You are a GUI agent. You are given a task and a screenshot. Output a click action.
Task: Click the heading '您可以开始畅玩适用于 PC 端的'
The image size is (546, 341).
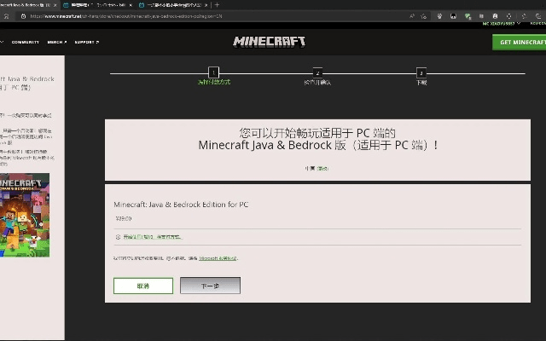click(317, 133)
